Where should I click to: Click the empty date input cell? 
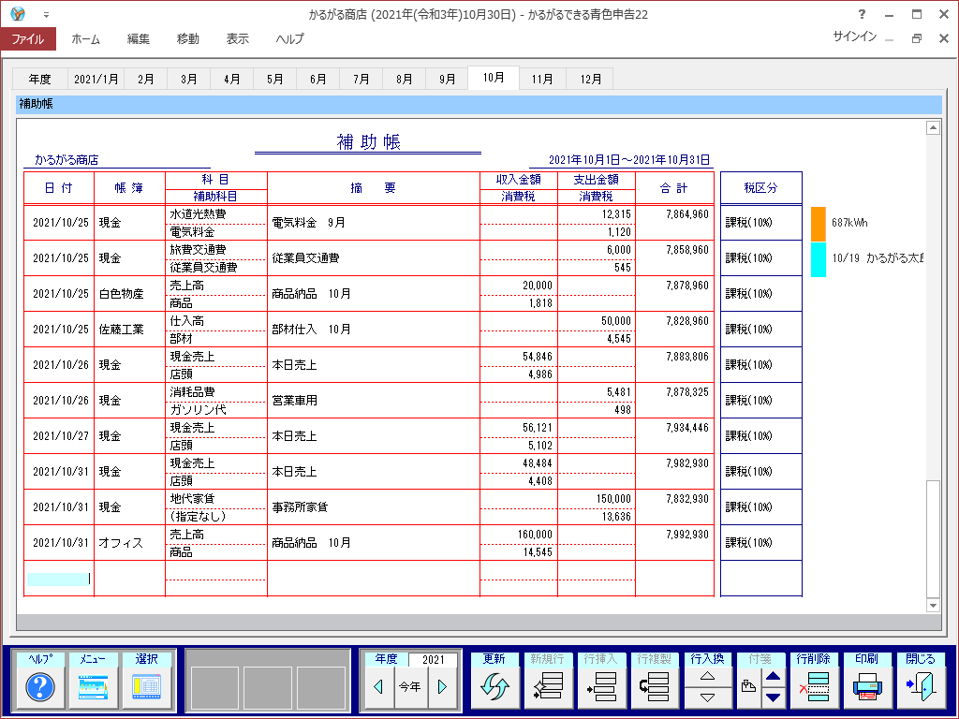coord(59,579)
